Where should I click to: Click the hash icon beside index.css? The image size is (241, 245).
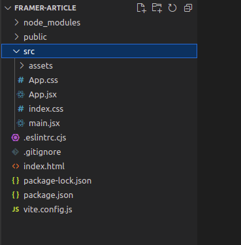tap(21, 109)
